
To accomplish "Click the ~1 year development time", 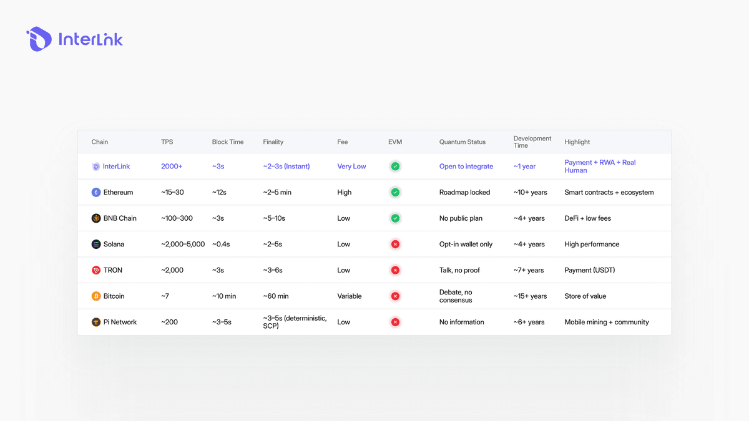I will point(525,167).
